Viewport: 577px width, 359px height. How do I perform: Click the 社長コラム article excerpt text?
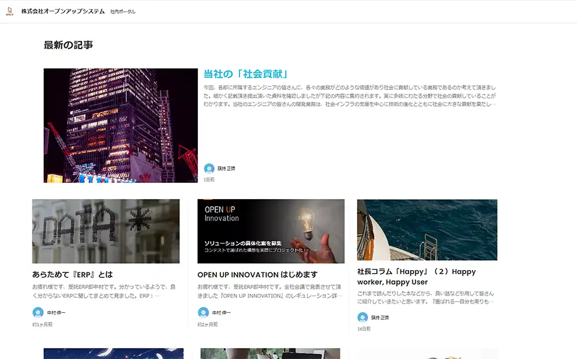tap(425, 297)
